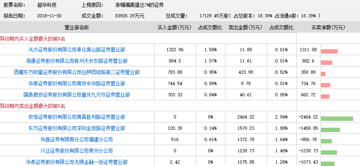The width and height of the screenshot is (360, 166).
Task: Select net amount -1073.43
Action: click(x=308, y=162)
